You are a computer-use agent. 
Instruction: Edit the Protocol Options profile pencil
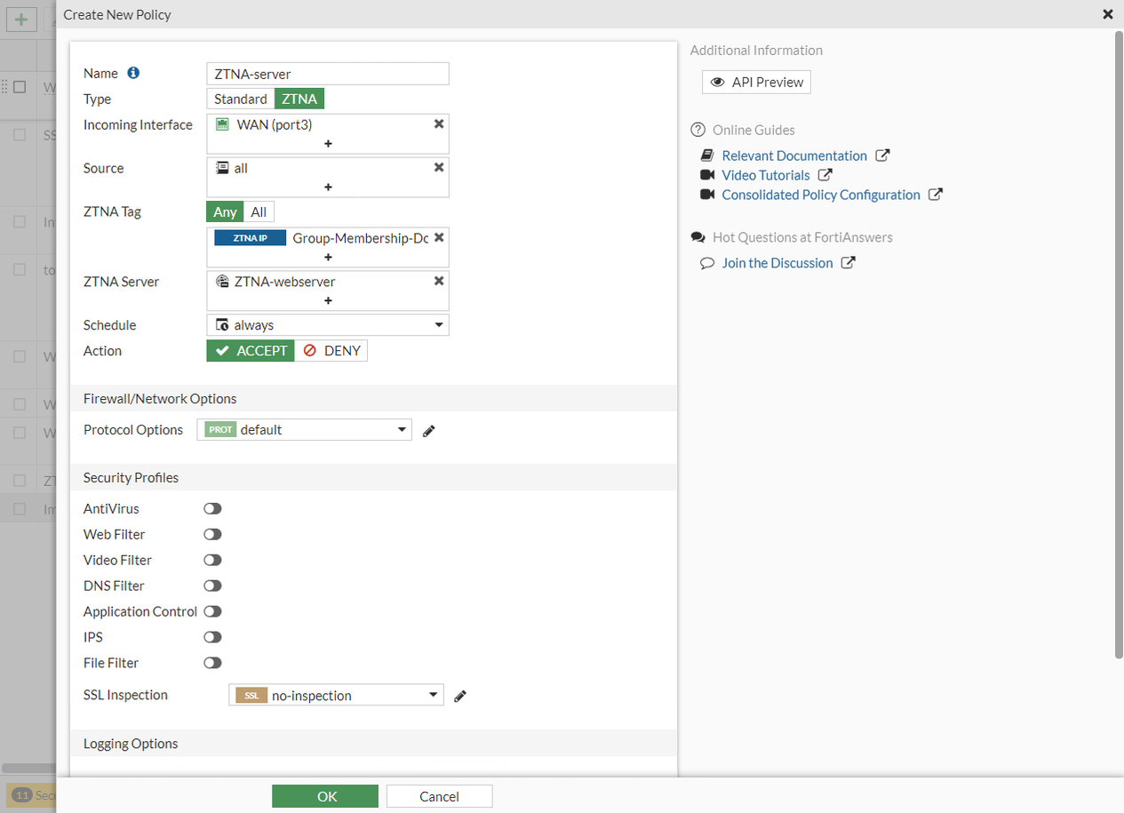pyautogui.click(x=429, y=431)
